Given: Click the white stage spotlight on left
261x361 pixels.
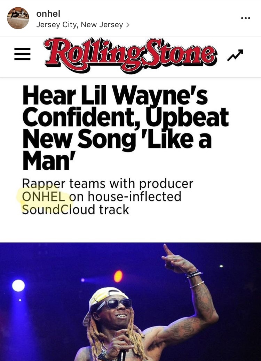Looking at the screenshot, I should point(18,286).
